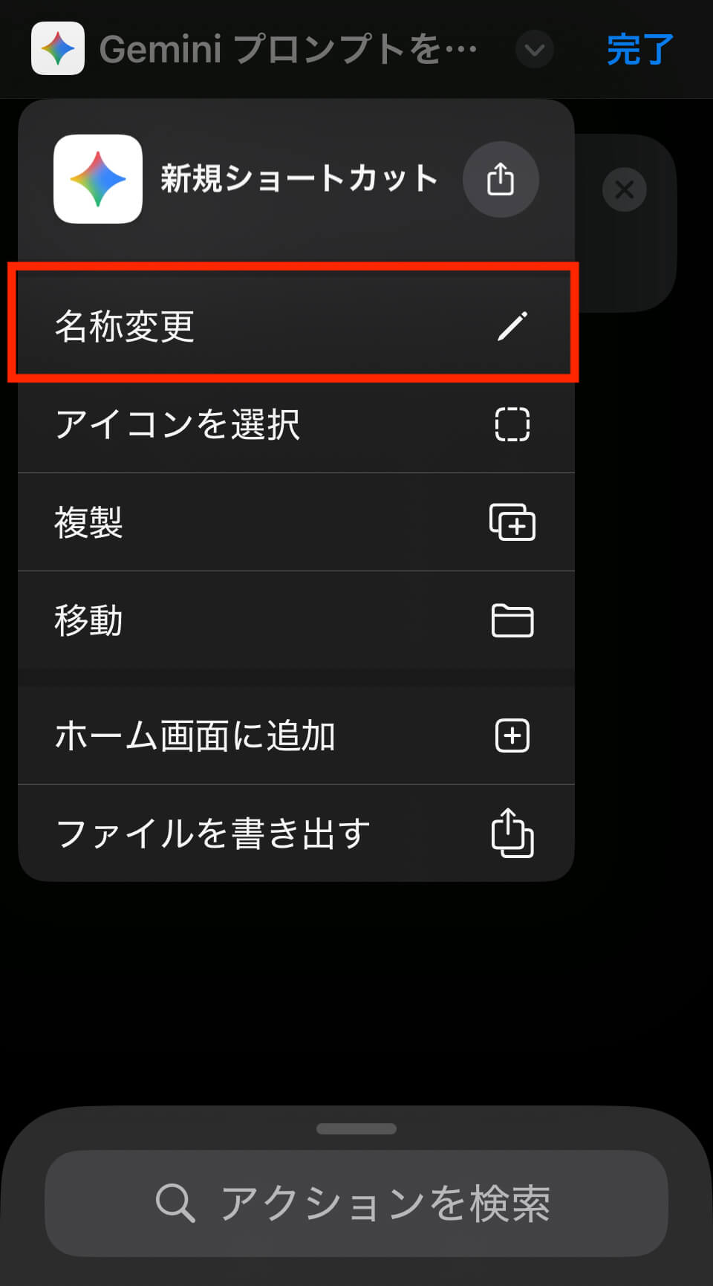Tap the large Gemini shortcut icon in the menu

pyautogui.click(x=98, y=179)
